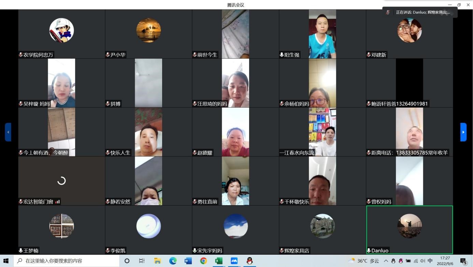Viewport: 473px width, 267px height.
Task: Open Word from the taskbar
Action: 188,261
